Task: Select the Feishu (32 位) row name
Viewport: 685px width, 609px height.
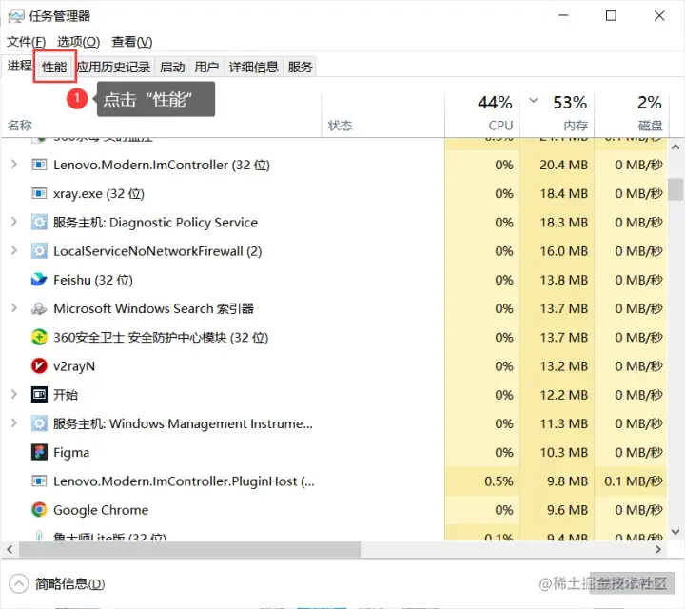Action: coord(93,280)
